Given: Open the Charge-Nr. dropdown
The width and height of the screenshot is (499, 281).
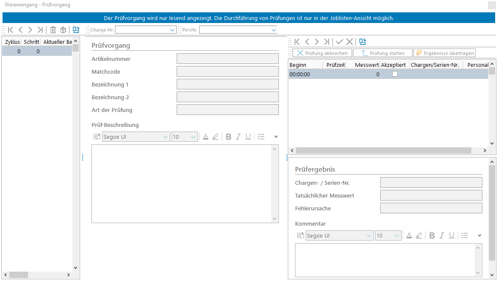Looking at the screenshot, I should tap(172, 30).
